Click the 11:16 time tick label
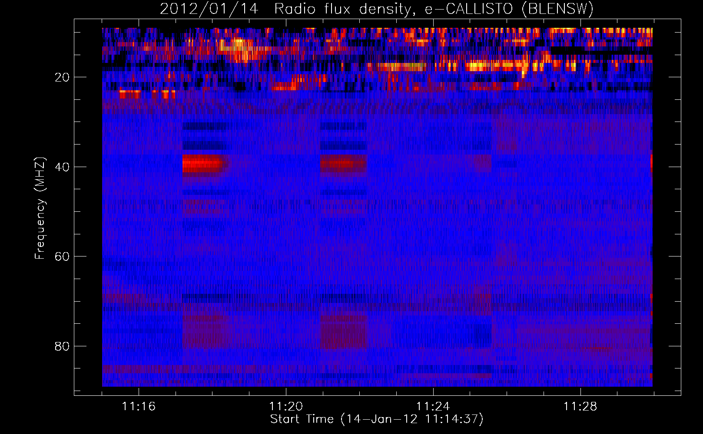The height and width of the screenshot is (434, 703). tap(139, 407)
